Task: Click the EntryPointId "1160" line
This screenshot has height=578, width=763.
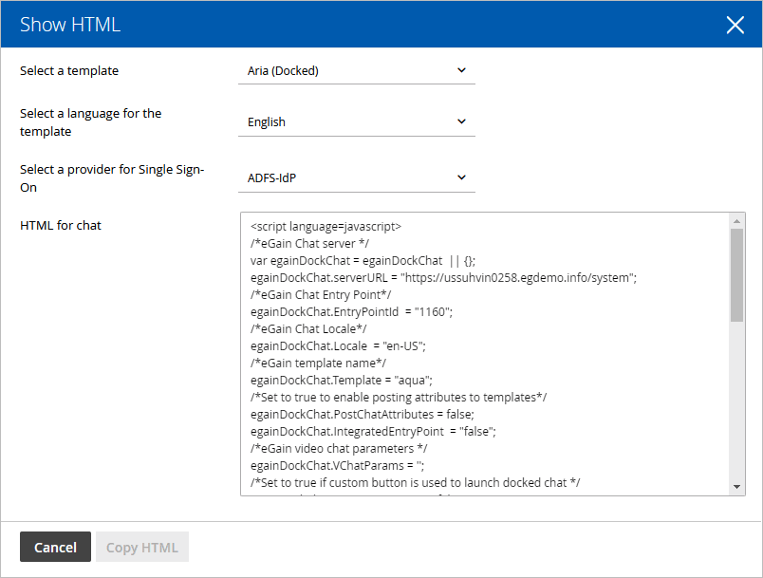Action: (351, 312)
